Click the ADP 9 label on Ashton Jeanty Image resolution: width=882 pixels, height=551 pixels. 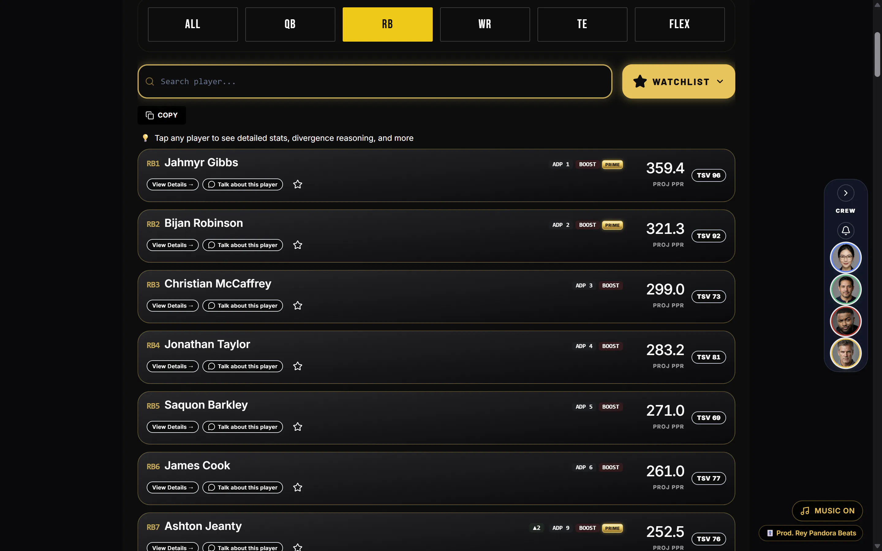click(x=560, y=528)
